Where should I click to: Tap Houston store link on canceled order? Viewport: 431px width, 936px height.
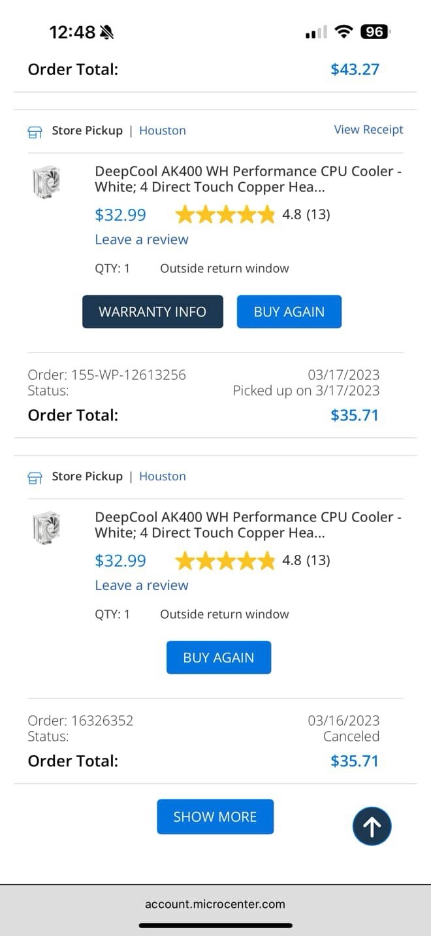click(x=163, y=476)
